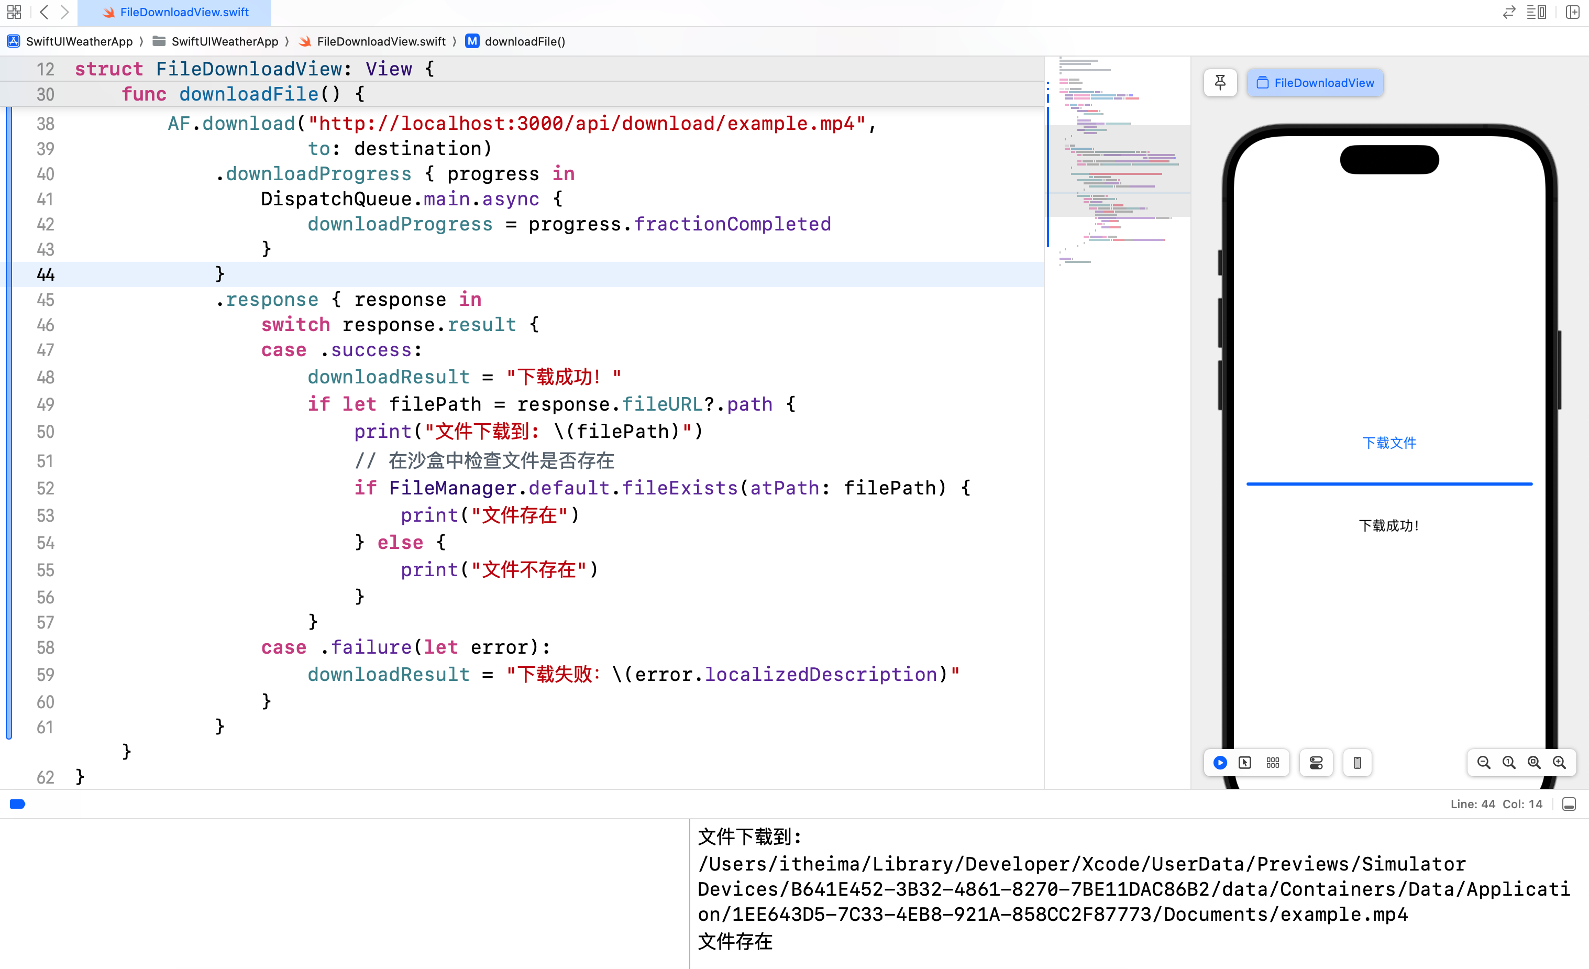This screenshot has width=1589, height=969.
Task: Select the FileDownloadView preview chip
Action: click(x=1315, y=83)
